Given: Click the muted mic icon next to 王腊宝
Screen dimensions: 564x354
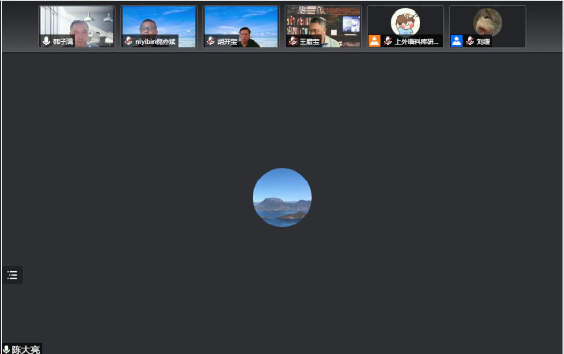Looking at the screenshot, I should 292,41.
